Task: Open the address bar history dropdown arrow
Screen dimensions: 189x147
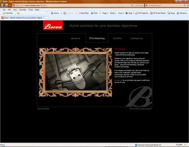Action: click(x=131, y=5)
